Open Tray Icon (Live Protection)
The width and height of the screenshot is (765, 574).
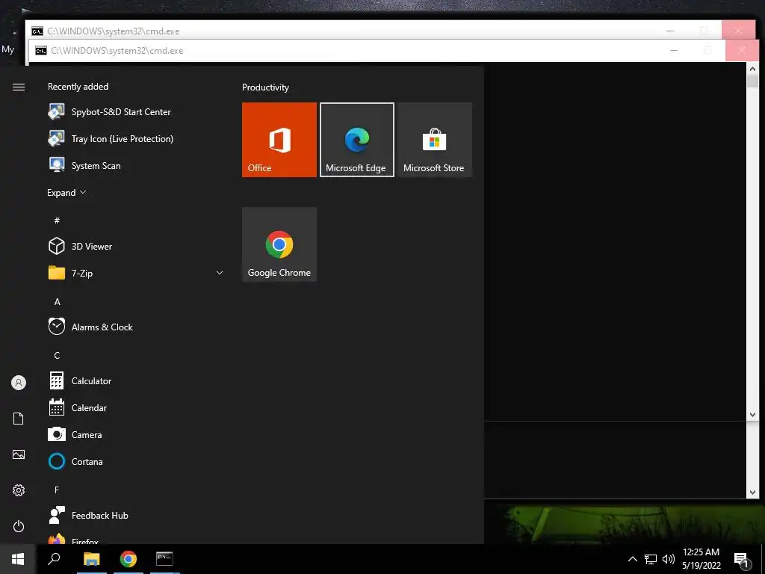(136, 138)
